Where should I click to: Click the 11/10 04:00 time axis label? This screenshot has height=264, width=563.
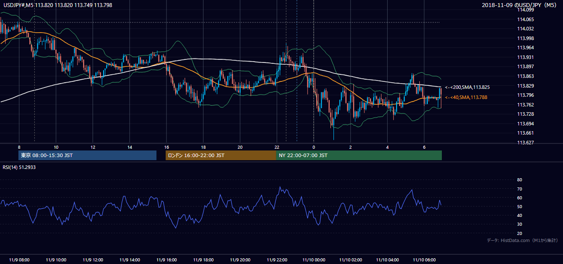click(x=387, y=260)
